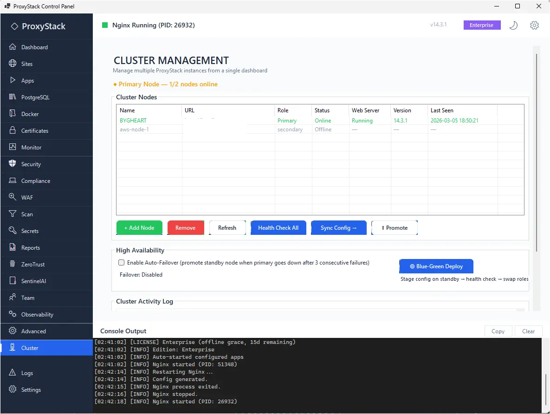The width and height of the screenshot is (550, 414).
Task: Run Health Check All
Action: click(x=278, y=228)
